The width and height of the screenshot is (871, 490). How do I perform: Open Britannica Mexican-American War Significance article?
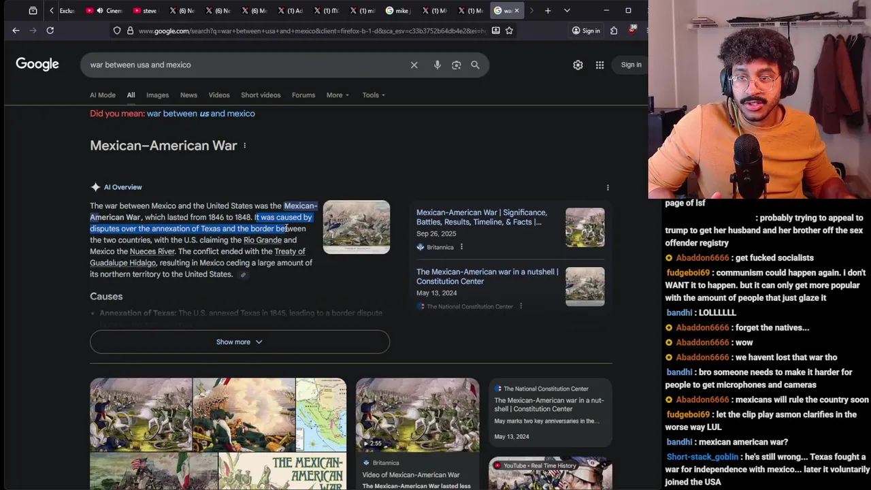482,217
